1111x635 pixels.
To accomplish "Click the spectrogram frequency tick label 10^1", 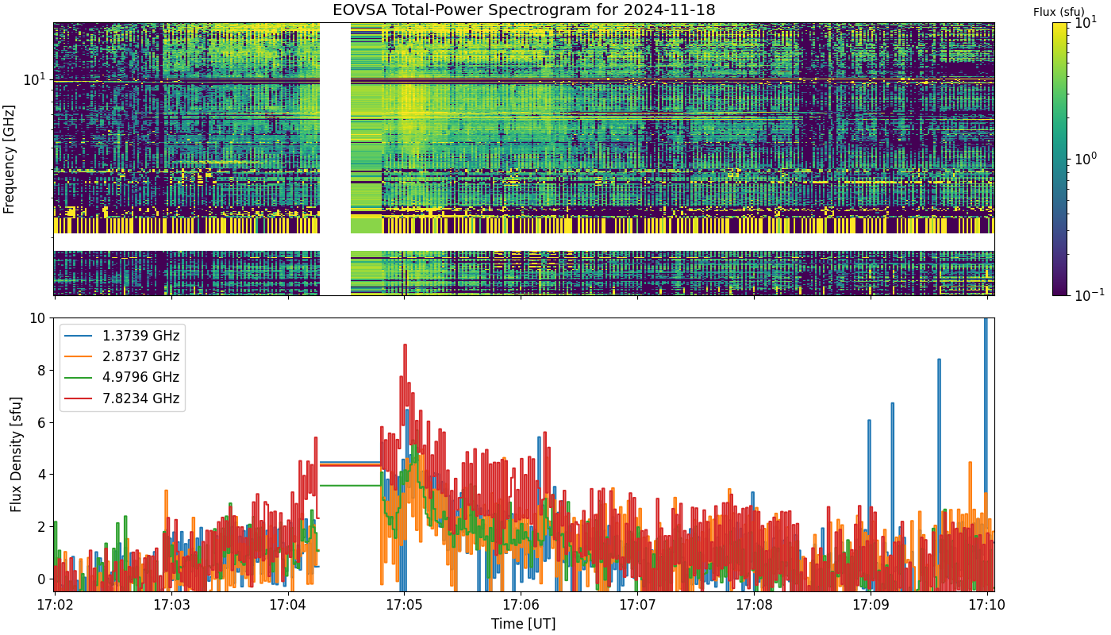I will click(x=36, y=79).
